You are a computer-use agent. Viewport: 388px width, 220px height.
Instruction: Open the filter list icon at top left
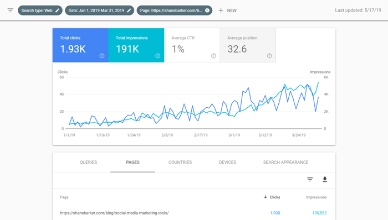click(x=10, y=11)
